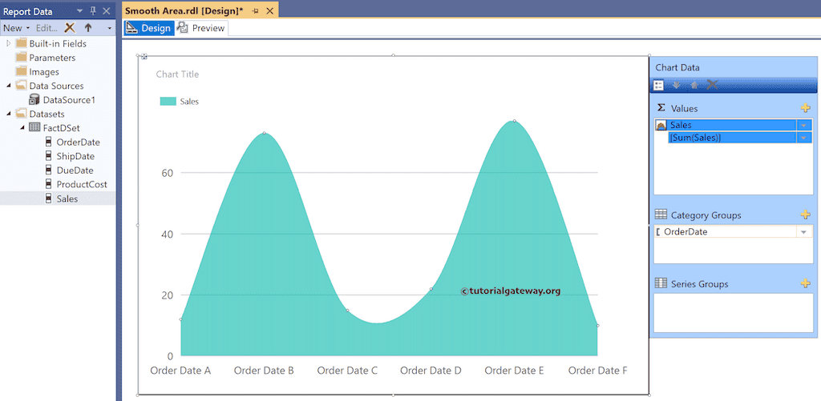Select the Sales series chart icon
This screenshot has width=821, height=401.
click(x=661, y=125)
